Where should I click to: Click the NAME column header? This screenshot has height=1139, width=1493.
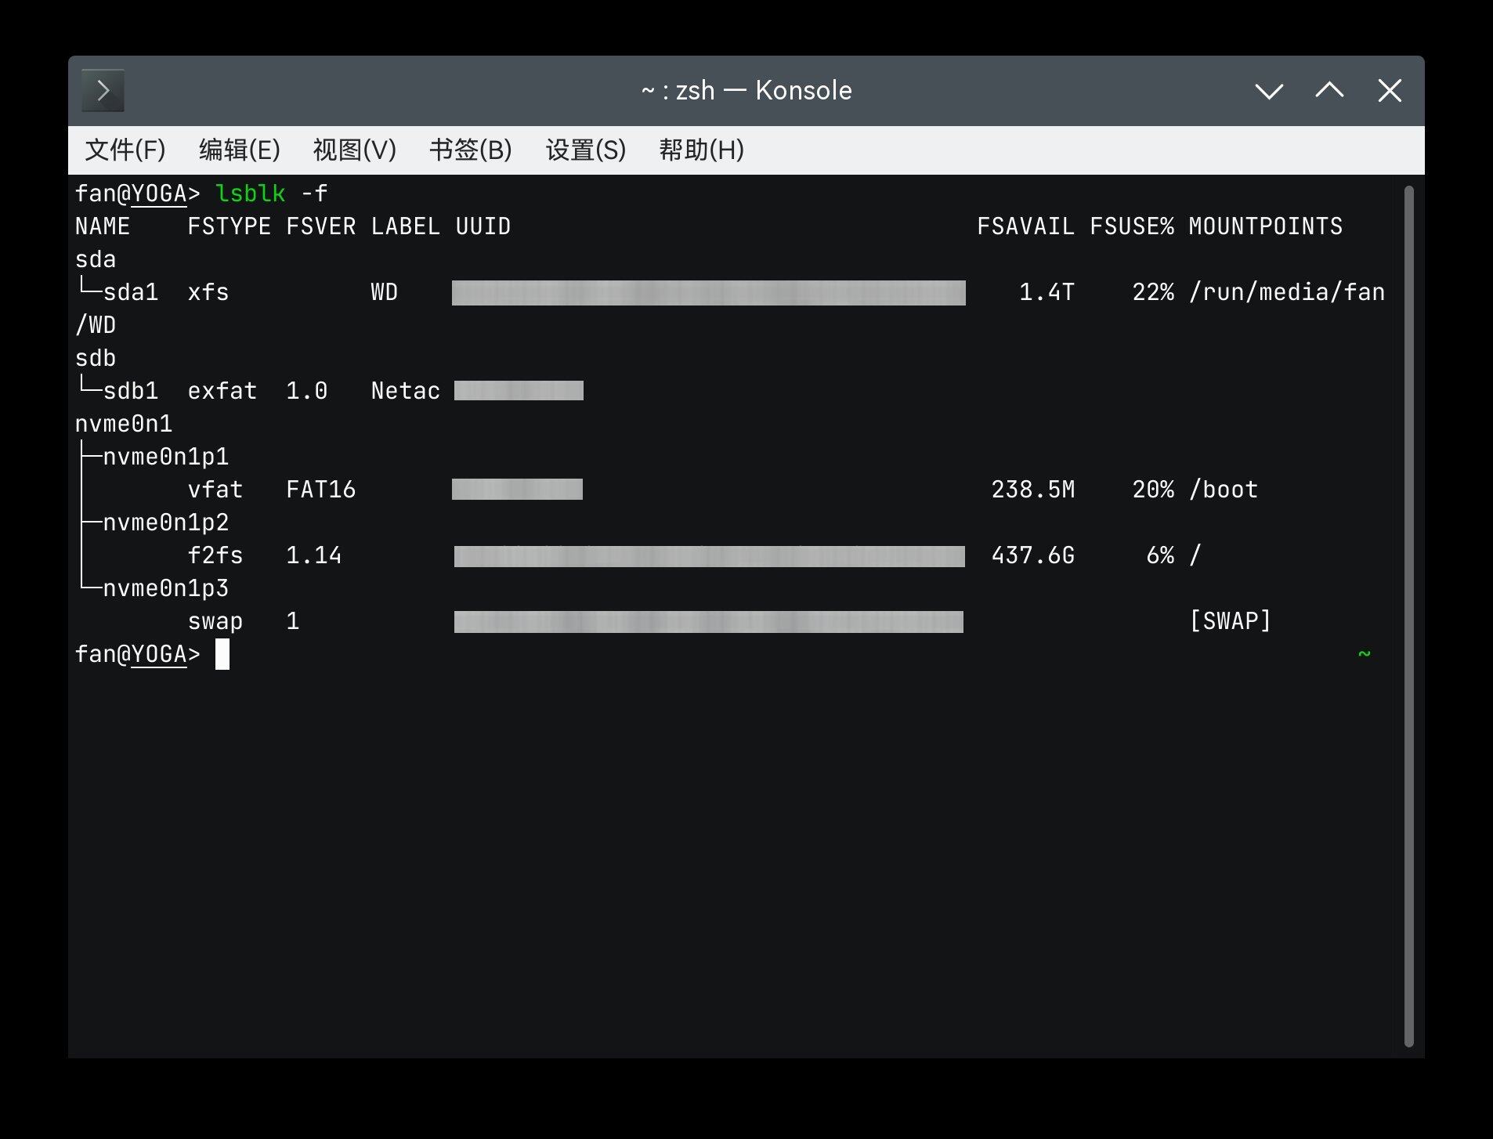pos(103,226)
